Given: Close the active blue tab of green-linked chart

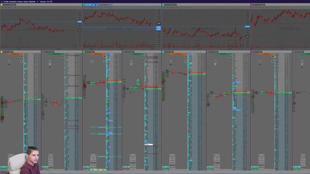Looking at the screenshot, I should [x=96, y=5].
